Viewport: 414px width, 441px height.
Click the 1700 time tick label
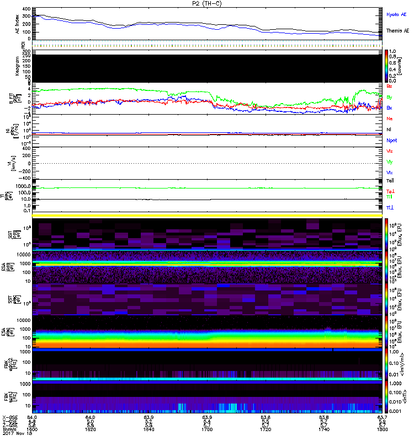point(207,429)
